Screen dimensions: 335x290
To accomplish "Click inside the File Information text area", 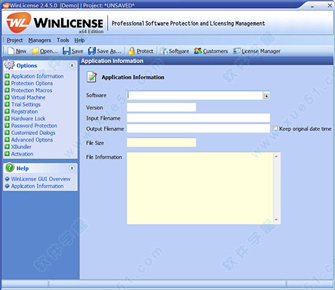I will (x=200, y=188).
